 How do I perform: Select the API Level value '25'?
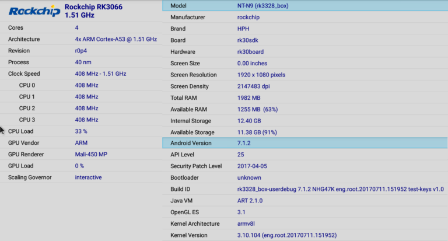point(240,155)
